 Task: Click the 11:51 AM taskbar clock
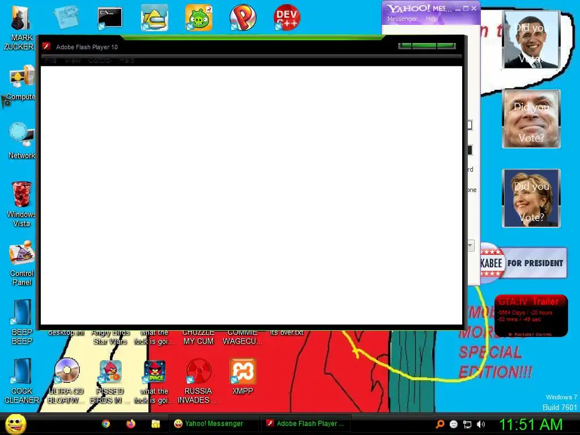[531, 424]
